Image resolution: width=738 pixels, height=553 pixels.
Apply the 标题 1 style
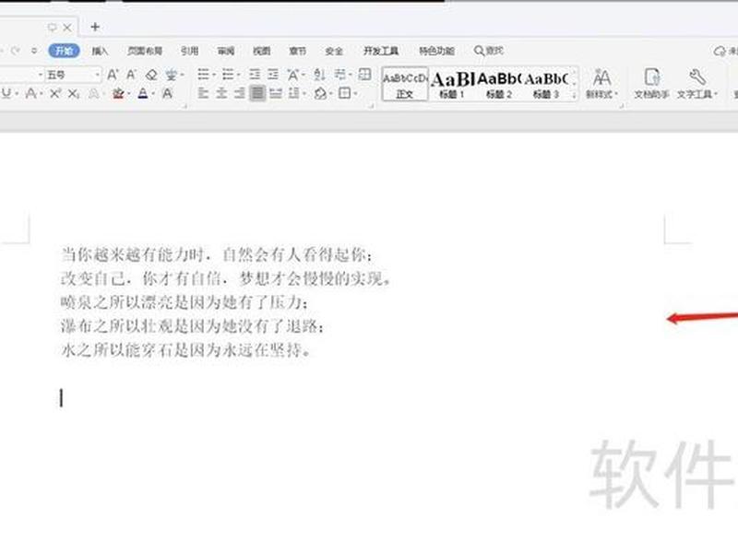[x=452, y=85]
